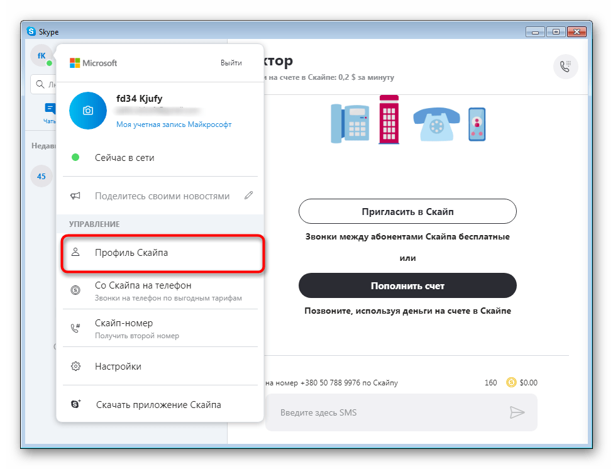Viewport: 613px width, 469px height.
Task: Maximize the Skype window
Action: (x=556, y=31)
